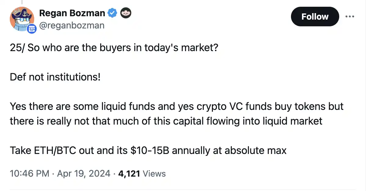Select the verification badge to view account status
The image size is (367, 191).
pyautogui.click(x=112, y=13)
